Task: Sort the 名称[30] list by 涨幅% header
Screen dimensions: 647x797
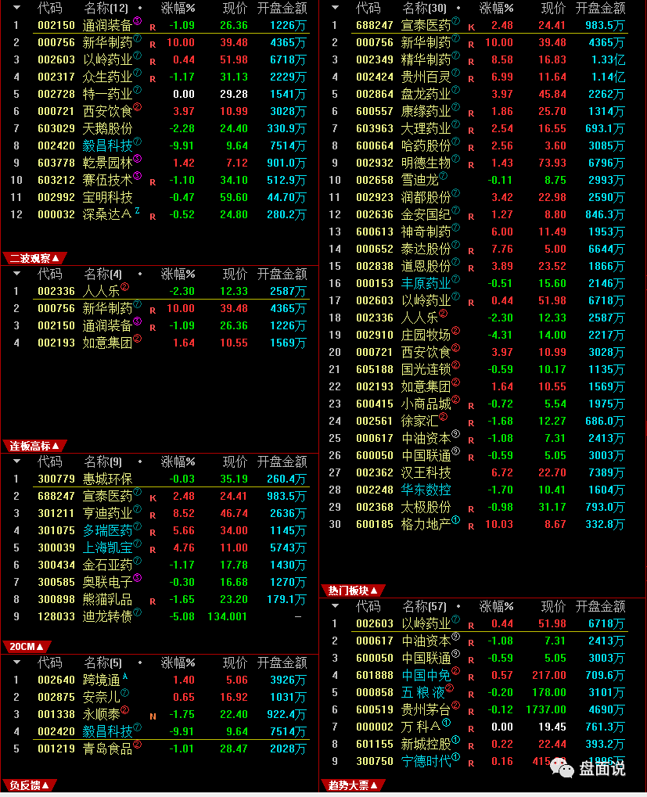Action: coord(496,8)
